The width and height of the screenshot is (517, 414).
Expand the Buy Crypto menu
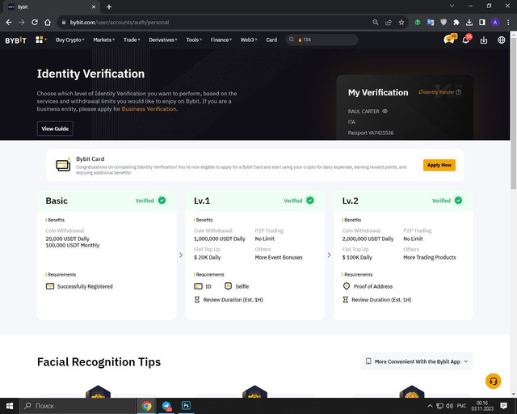point(70,40)
